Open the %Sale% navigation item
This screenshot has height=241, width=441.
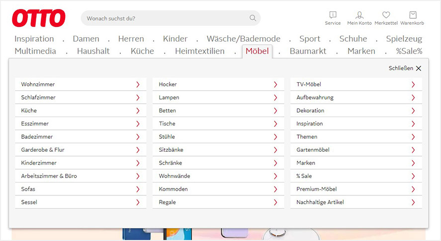409,51
